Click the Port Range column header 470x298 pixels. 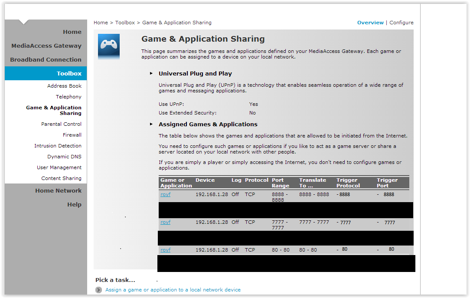pos(281,183)
